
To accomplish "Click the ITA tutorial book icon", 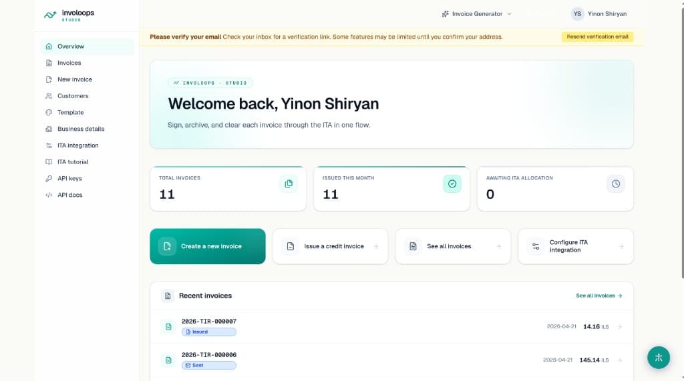I will pyautogui.click(x=49, y=161).
